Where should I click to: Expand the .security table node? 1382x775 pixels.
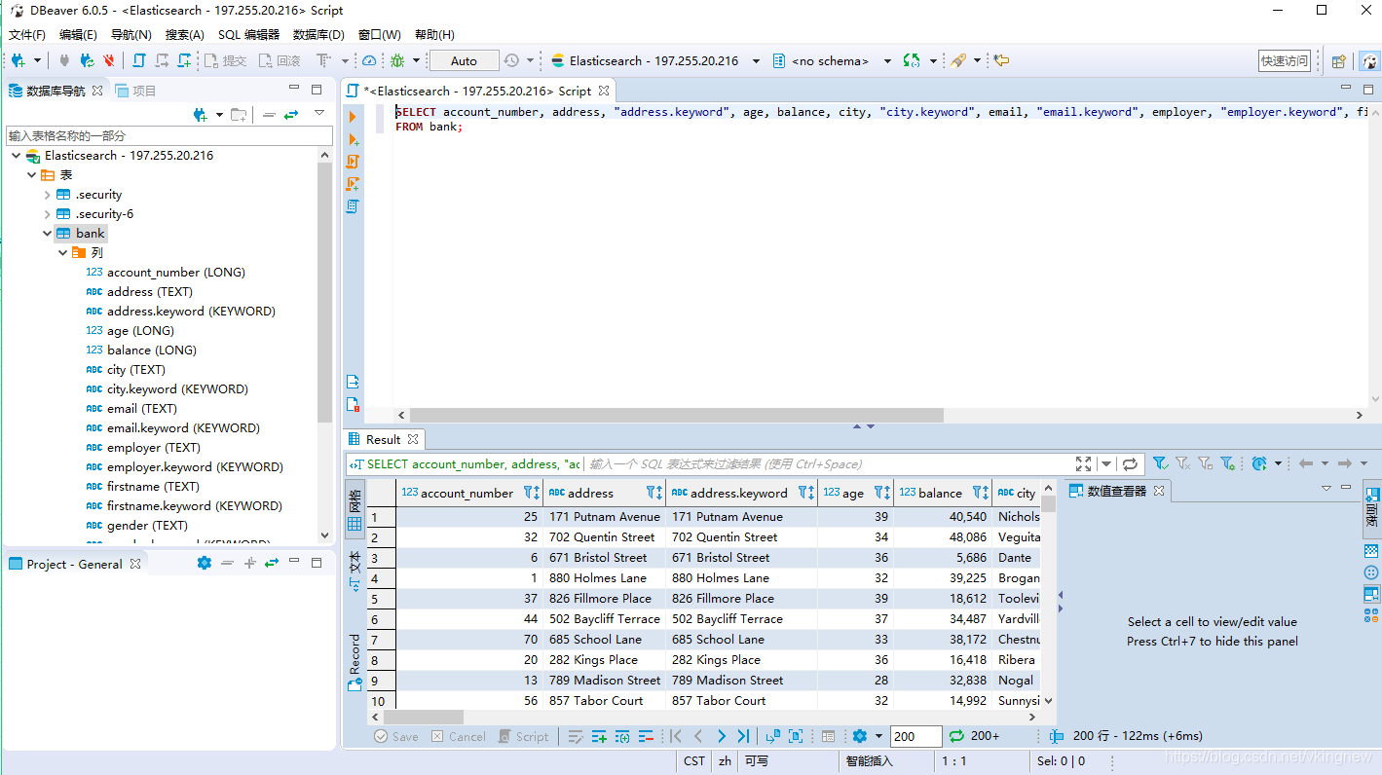[46, 194]
